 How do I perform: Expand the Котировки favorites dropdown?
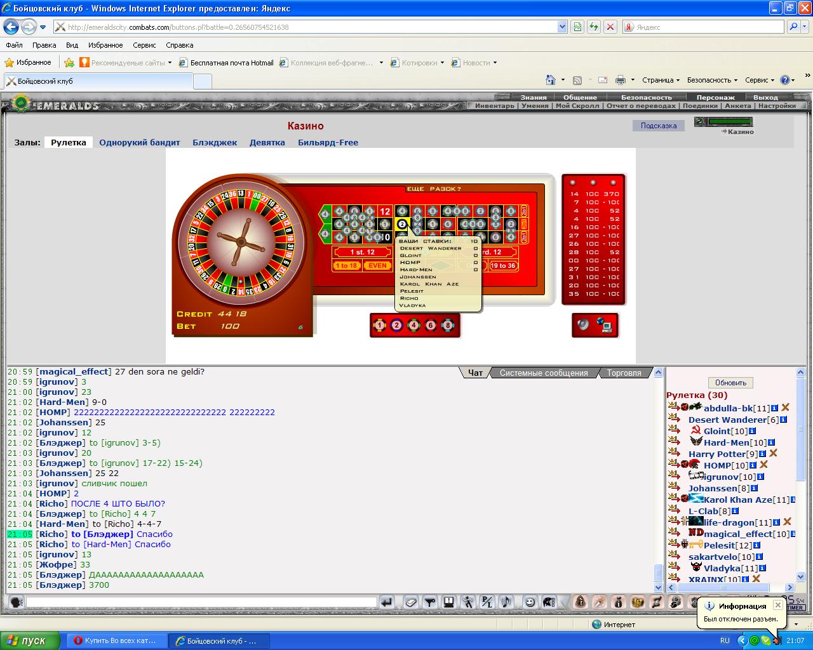[x=442, y=63]
